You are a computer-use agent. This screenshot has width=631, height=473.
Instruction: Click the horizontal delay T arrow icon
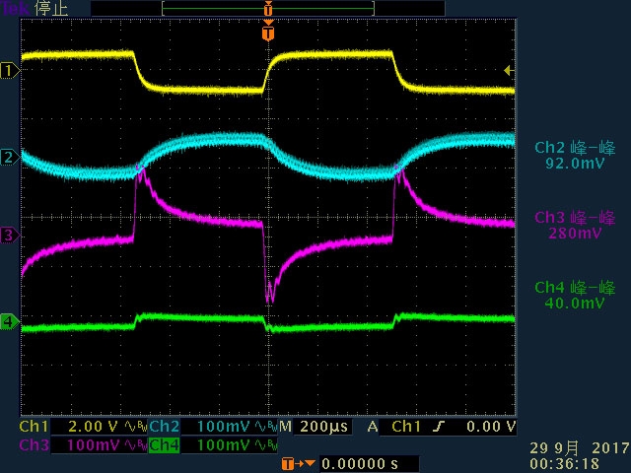pos(298,464)
